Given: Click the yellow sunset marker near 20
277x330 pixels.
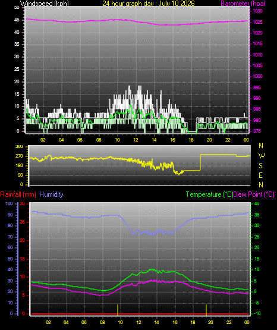Looking at the screenshot, I should click(206, 310).
